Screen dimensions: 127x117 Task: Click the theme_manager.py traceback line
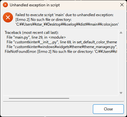[x=62, y=47]
